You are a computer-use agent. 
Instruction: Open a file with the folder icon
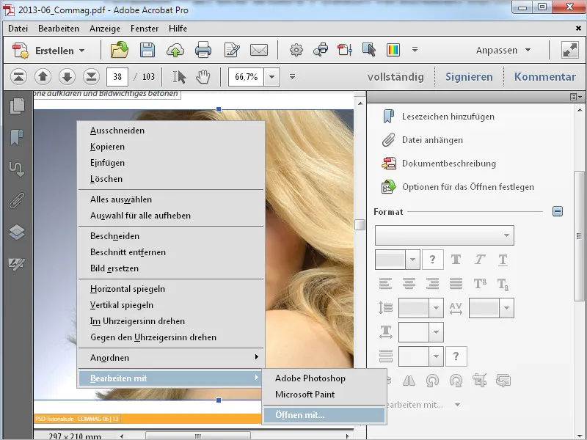tap(120, 50)
